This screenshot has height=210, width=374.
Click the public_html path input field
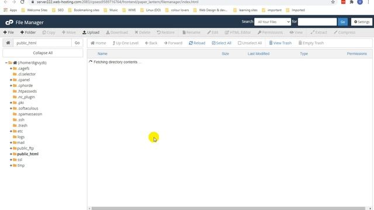[x=42, y=43]
